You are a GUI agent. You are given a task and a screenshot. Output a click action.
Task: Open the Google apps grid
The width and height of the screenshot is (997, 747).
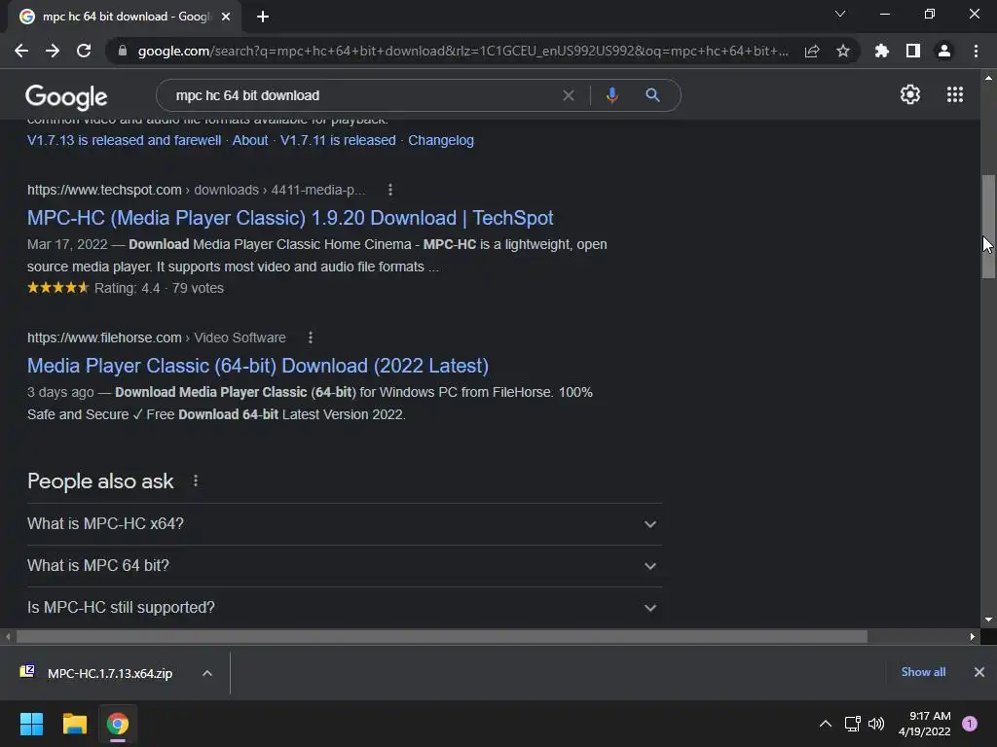[955, 94]
